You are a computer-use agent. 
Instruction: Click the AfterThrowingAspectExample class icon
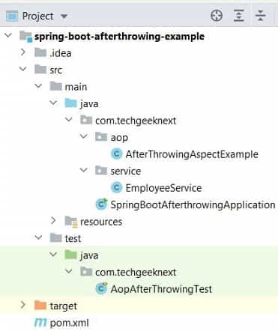pyautogui.click(x=116, y=154)
